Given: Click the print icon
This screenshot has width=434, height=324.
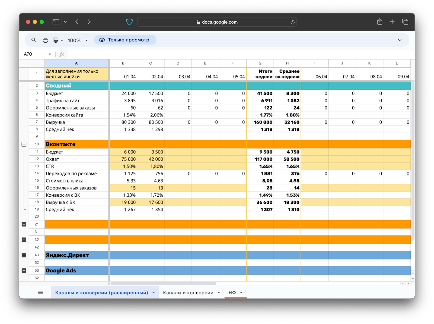Looking at the screenshot, I should pyautogui.click(x=45, y=40).
